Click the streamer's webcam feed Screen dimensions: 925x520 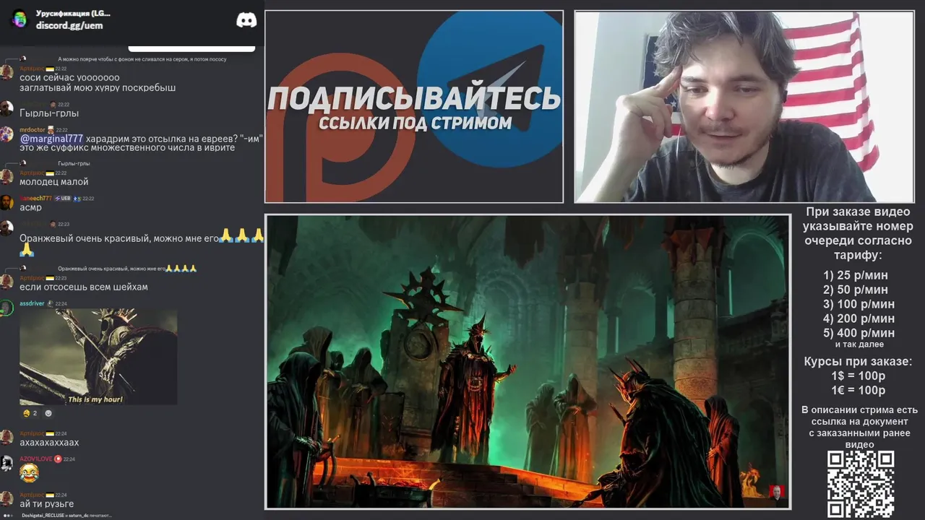[744, 107]
